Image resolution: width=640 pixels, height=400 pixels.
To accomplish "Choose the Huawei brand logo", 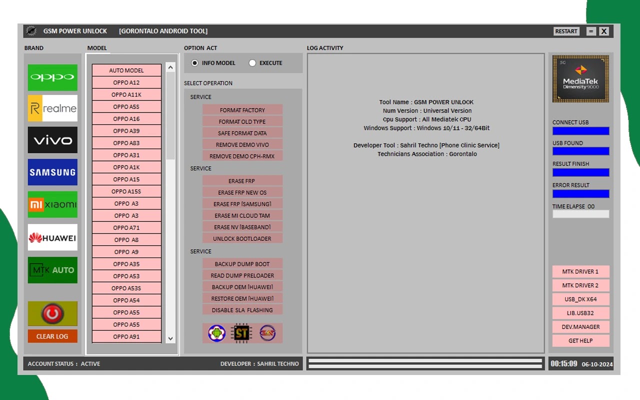I will pos(52,237).
